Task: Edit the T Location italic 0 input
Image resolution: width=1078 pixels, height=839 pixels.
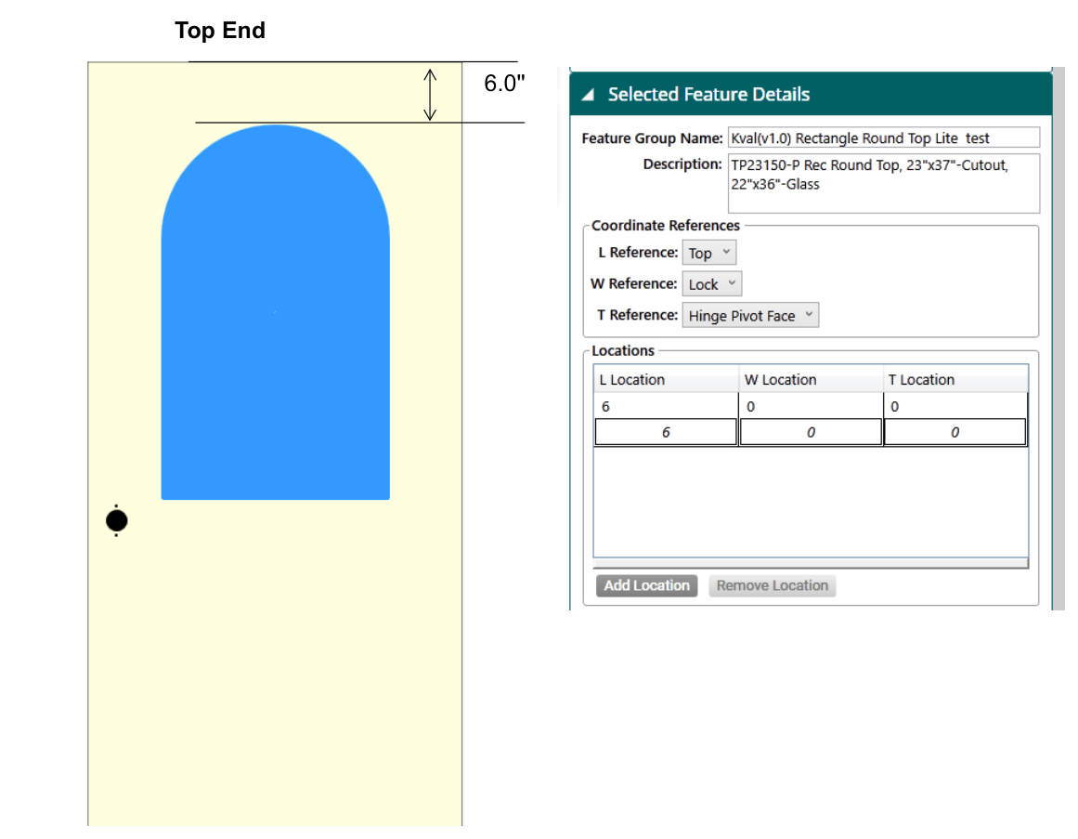Action: pos(955,433)
